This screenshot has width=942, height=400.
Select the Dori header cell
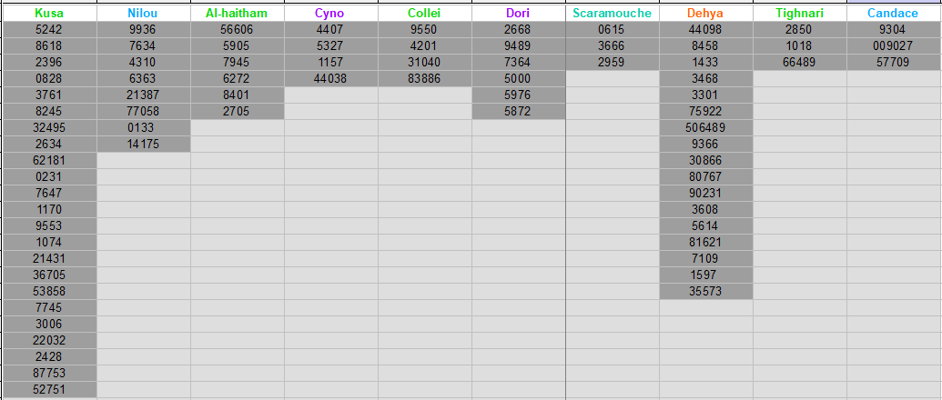click(519, 14)
